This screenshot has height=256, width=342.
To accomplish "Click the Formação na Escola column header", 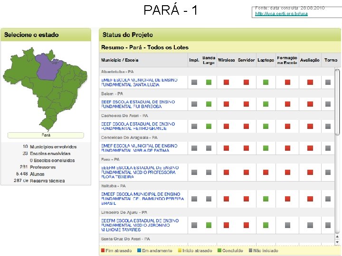I will (x=287, y=60).
